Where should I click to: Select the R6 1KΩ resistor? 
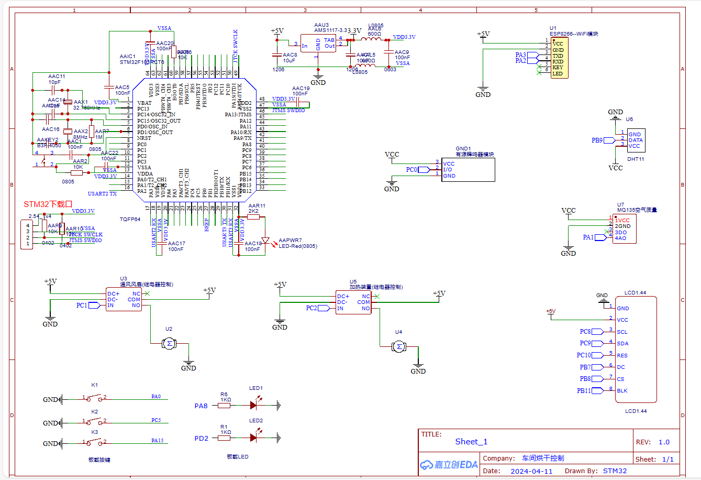coord(225,406)
